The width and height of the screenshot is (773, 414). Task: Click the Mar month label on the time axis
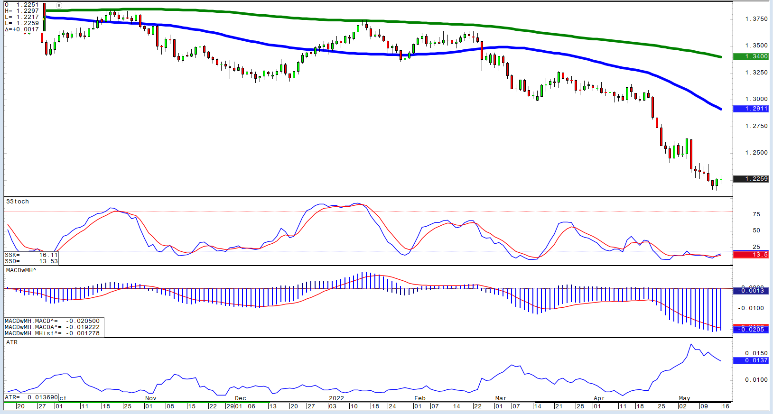pyautogui.click(x=501, y=398)
